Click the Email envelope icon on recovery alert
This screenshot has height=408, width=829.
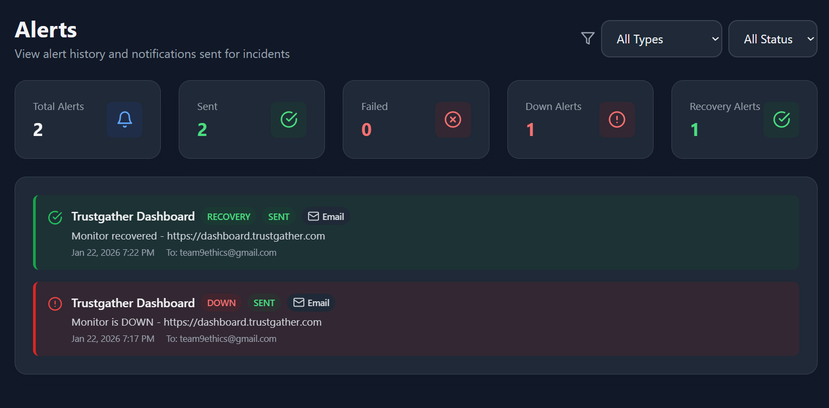pyautogui.click(x=313, y=216)
